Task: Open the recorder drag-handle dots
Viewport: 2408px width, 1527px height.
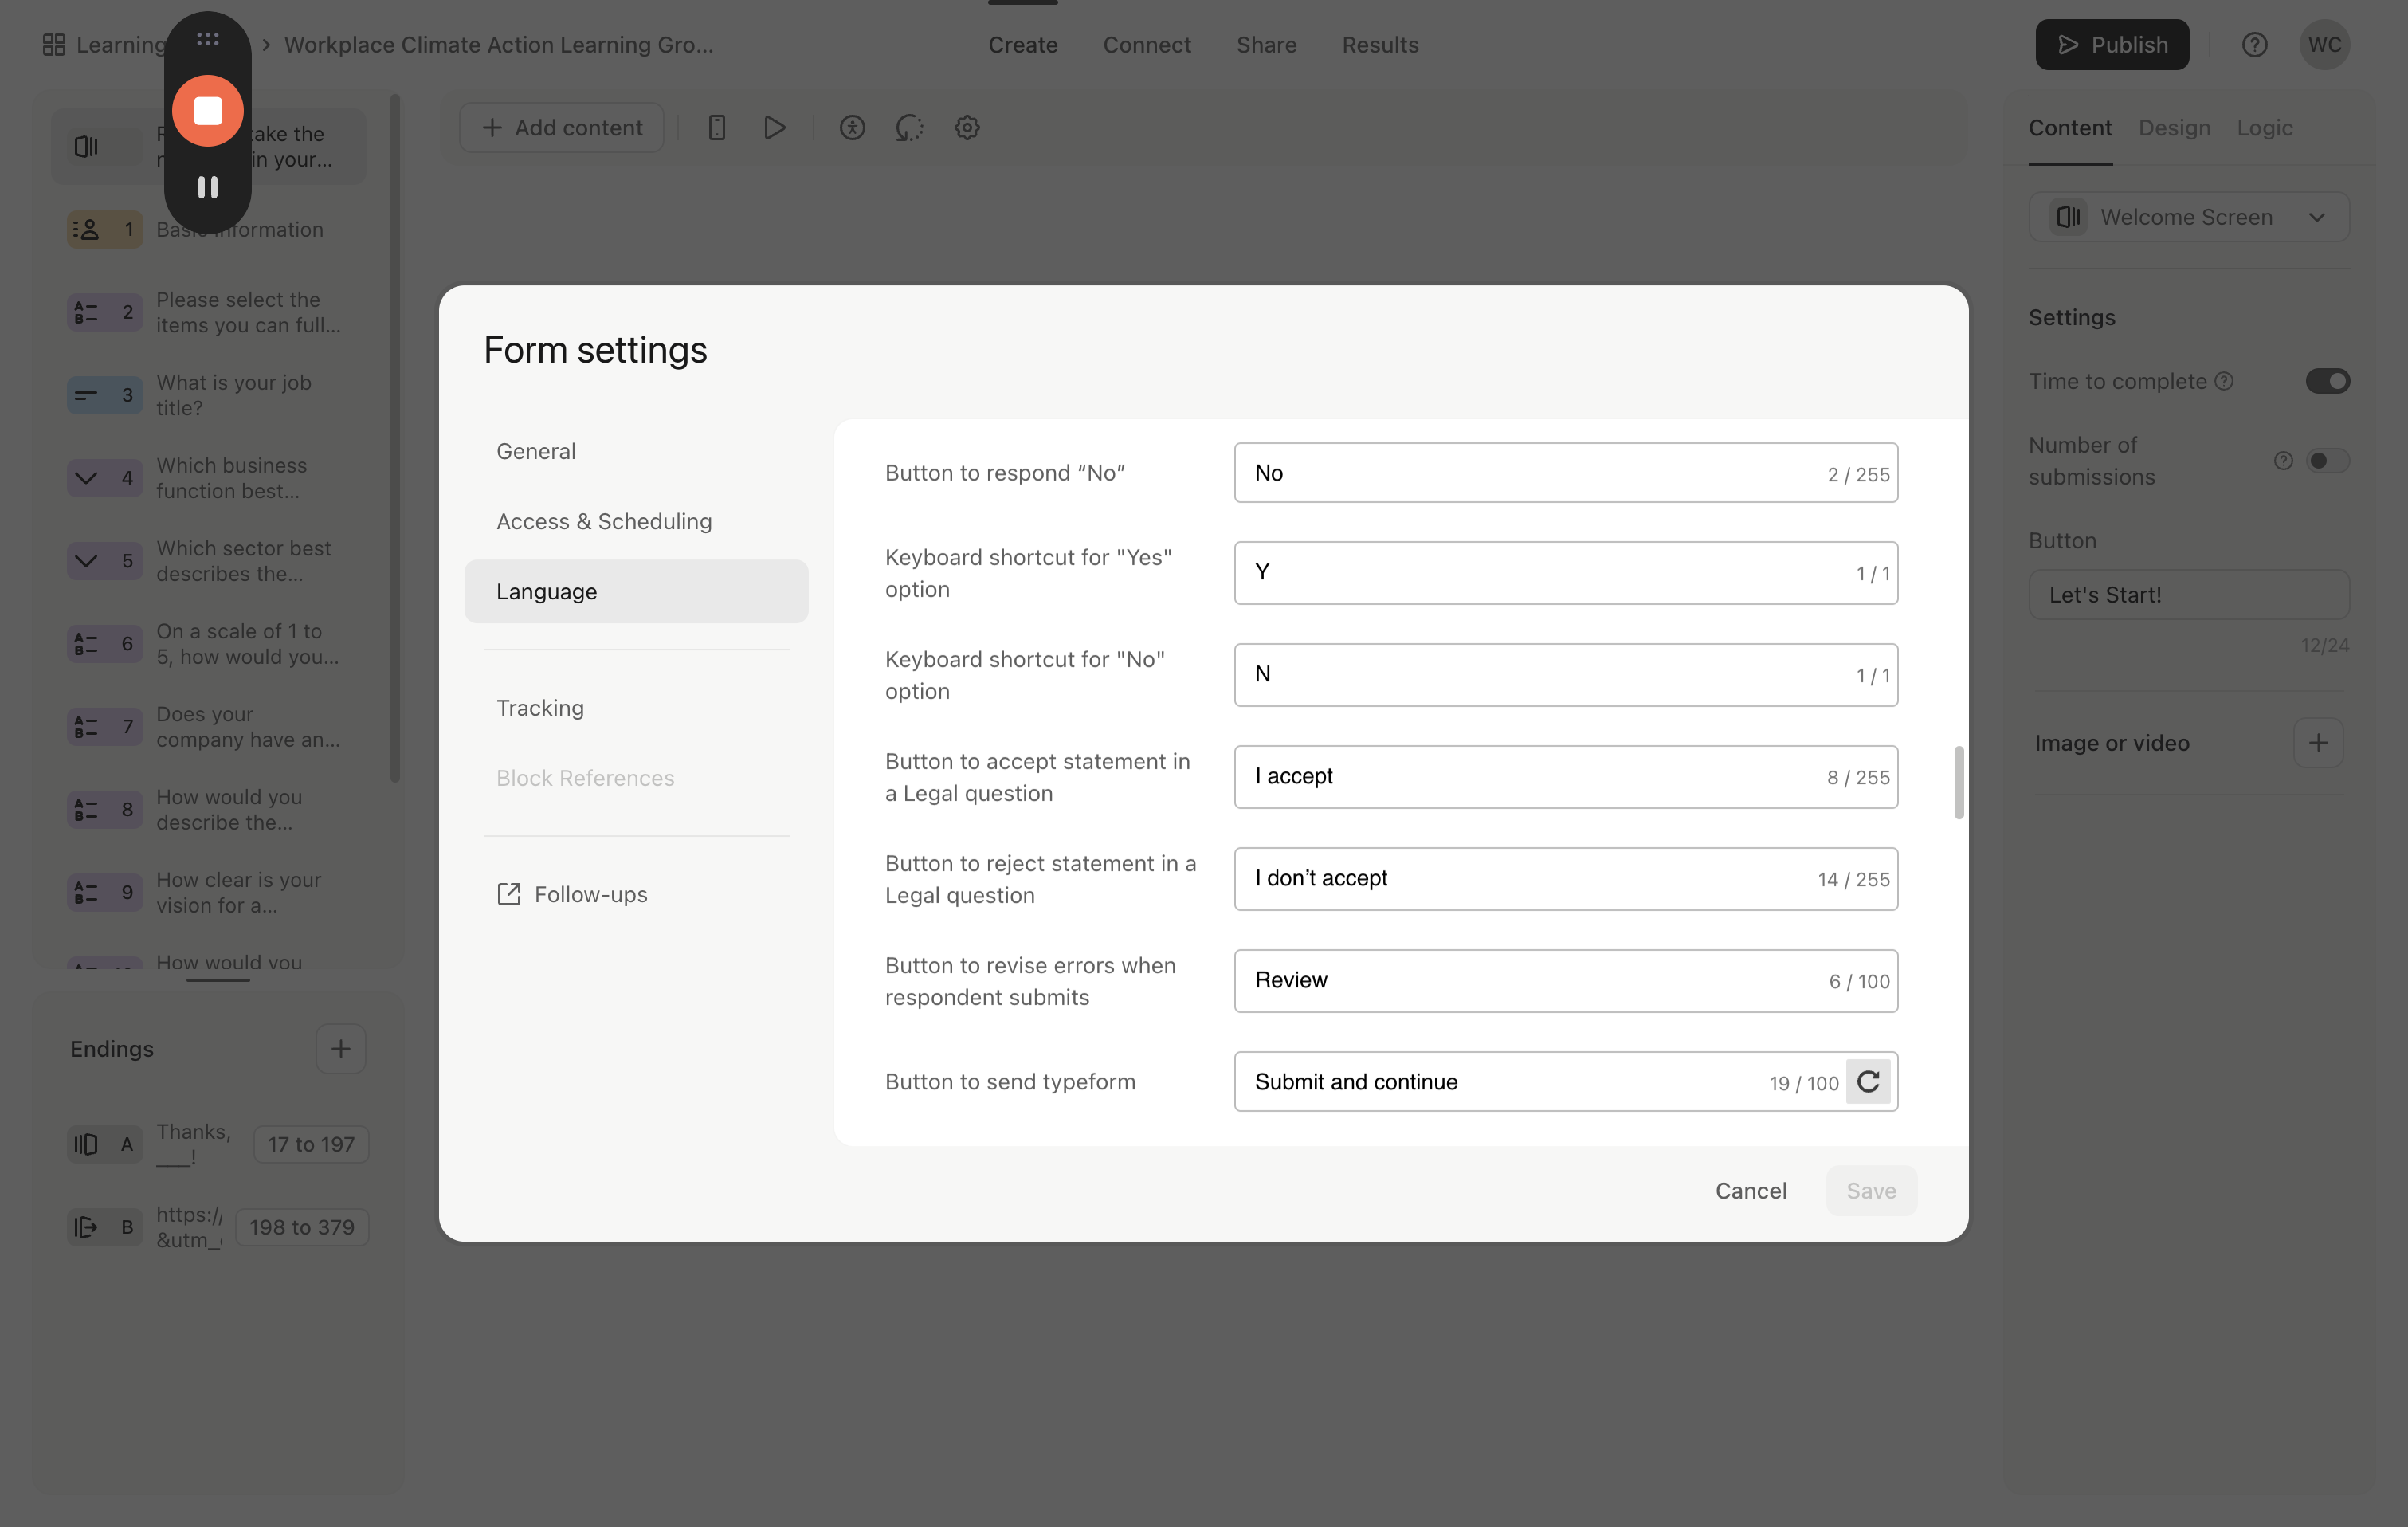Action: 207,39
